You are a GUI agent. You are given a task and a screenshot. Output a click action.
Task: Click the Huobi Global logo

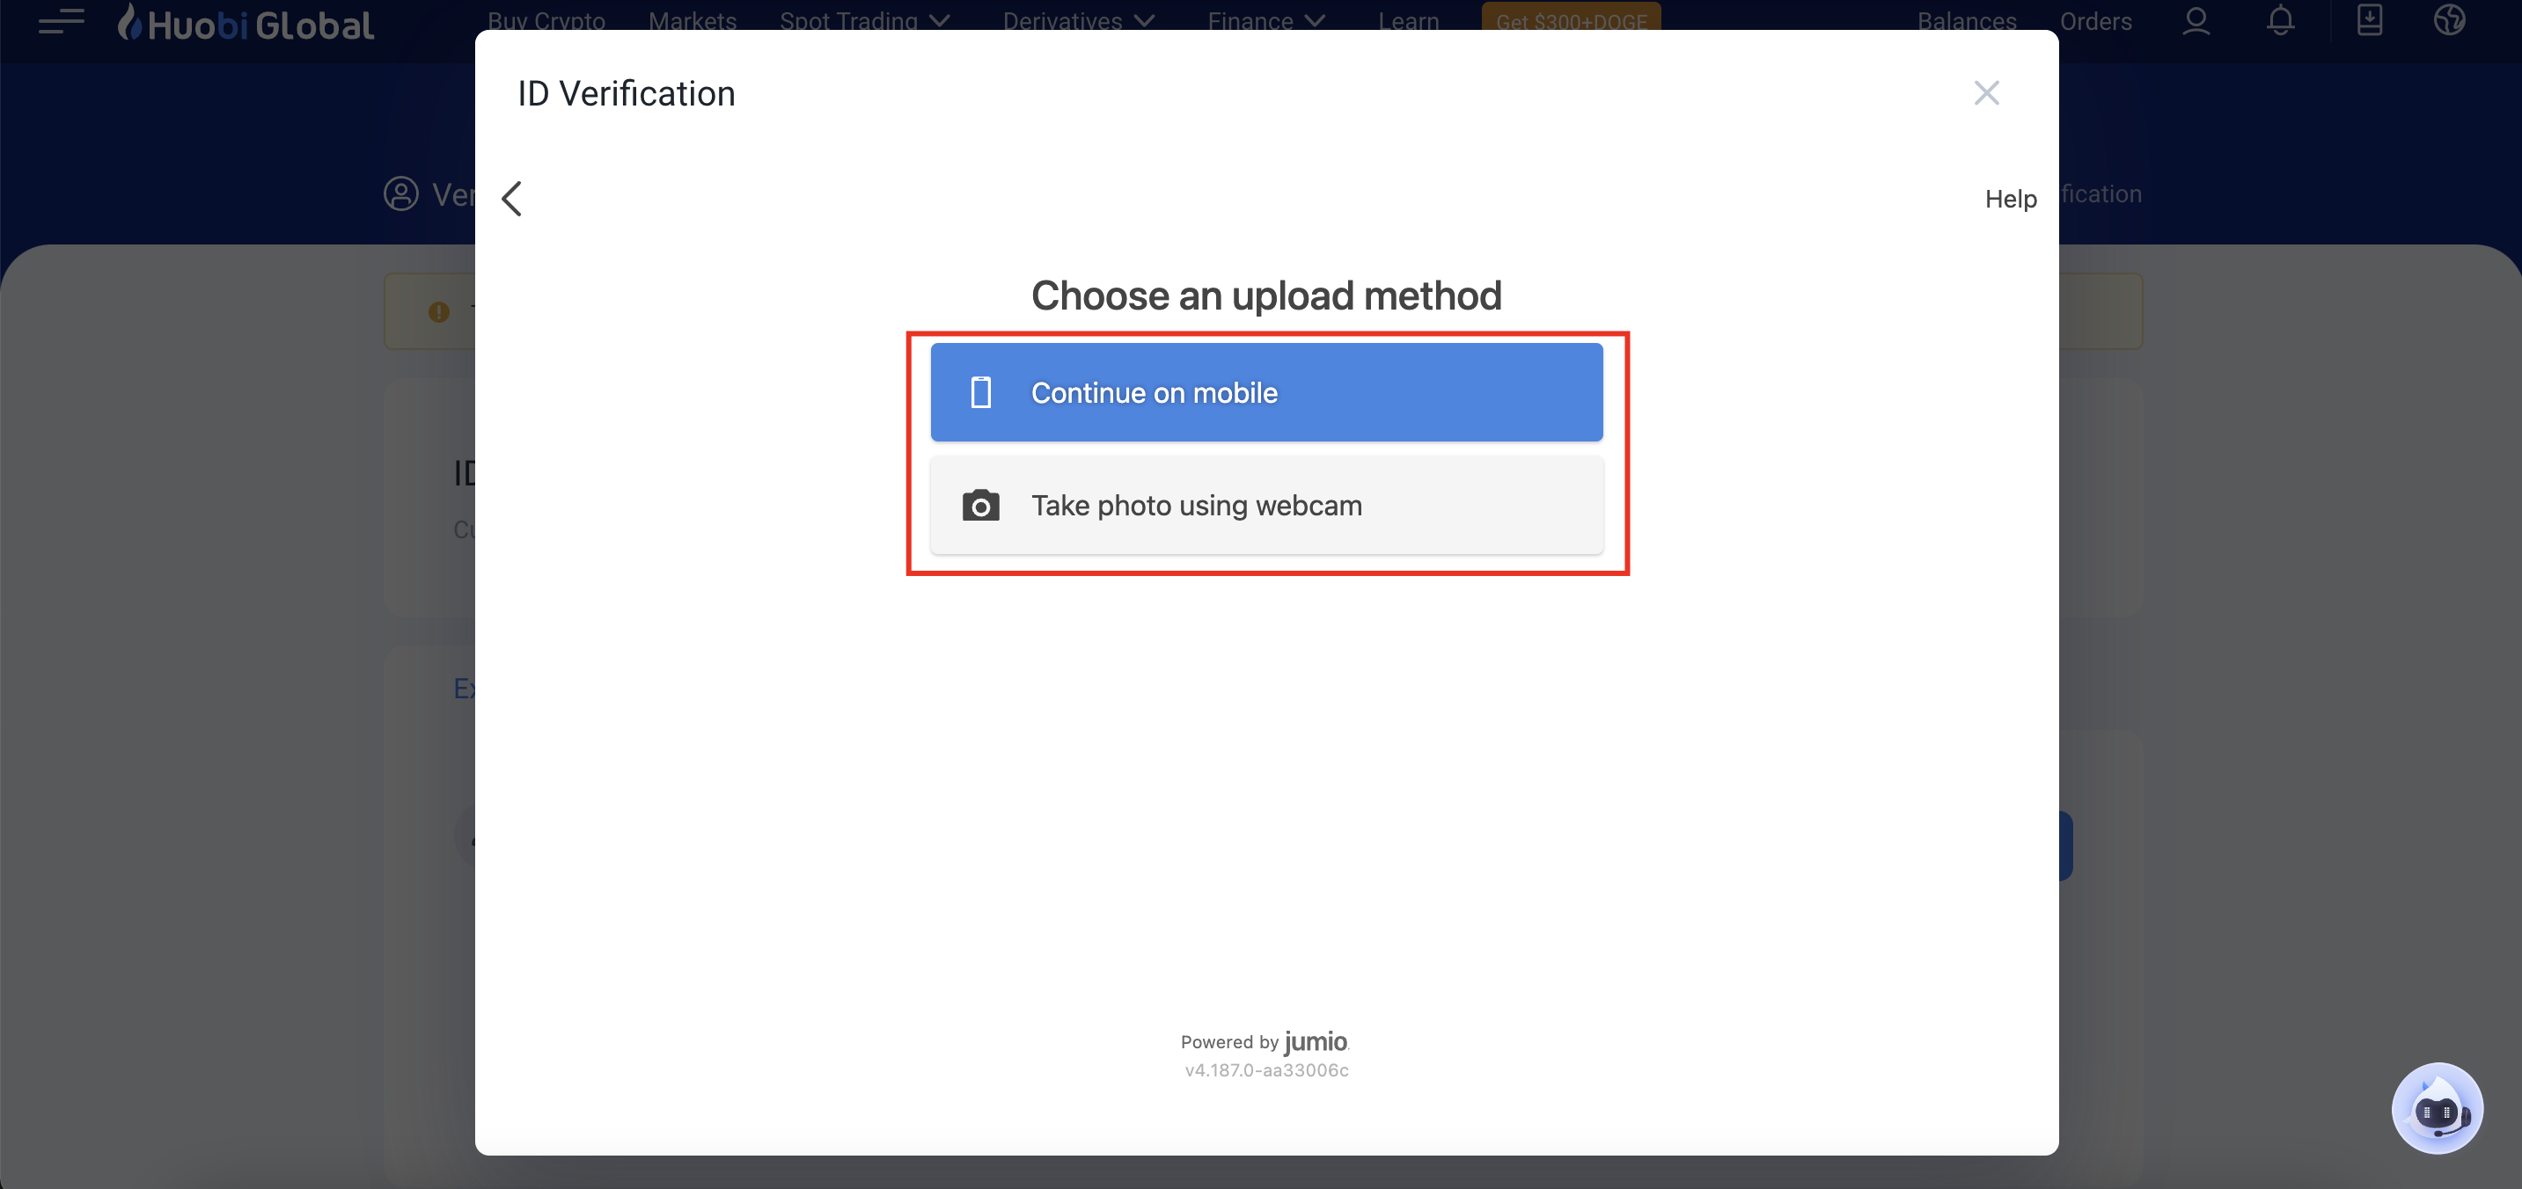[x=246, y=24]
